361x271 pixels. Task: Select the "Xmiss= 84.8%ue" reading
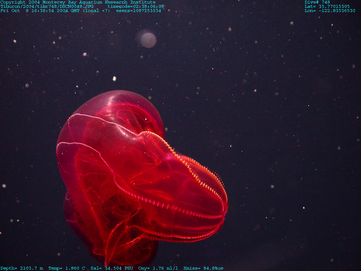tap(203, 268)
